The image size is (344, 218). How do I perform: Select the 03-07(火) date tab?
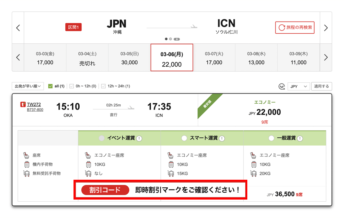214,58
